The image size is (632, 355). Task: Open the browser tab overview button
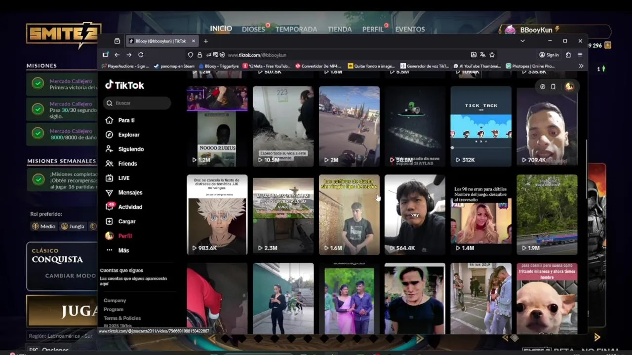point(117,41)
